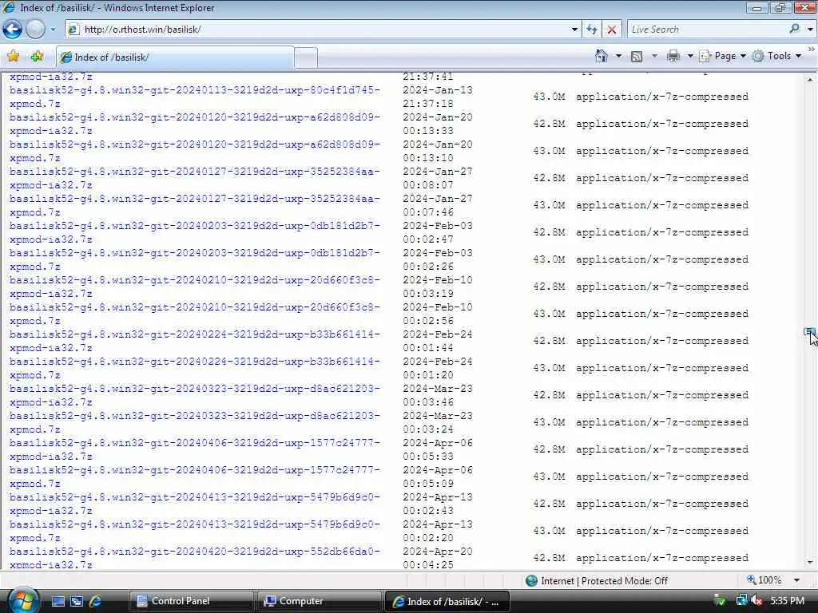This screenshot has width=818, height=613.
Task: Open the Favorites Center star icon
Action: coord(13,57)
